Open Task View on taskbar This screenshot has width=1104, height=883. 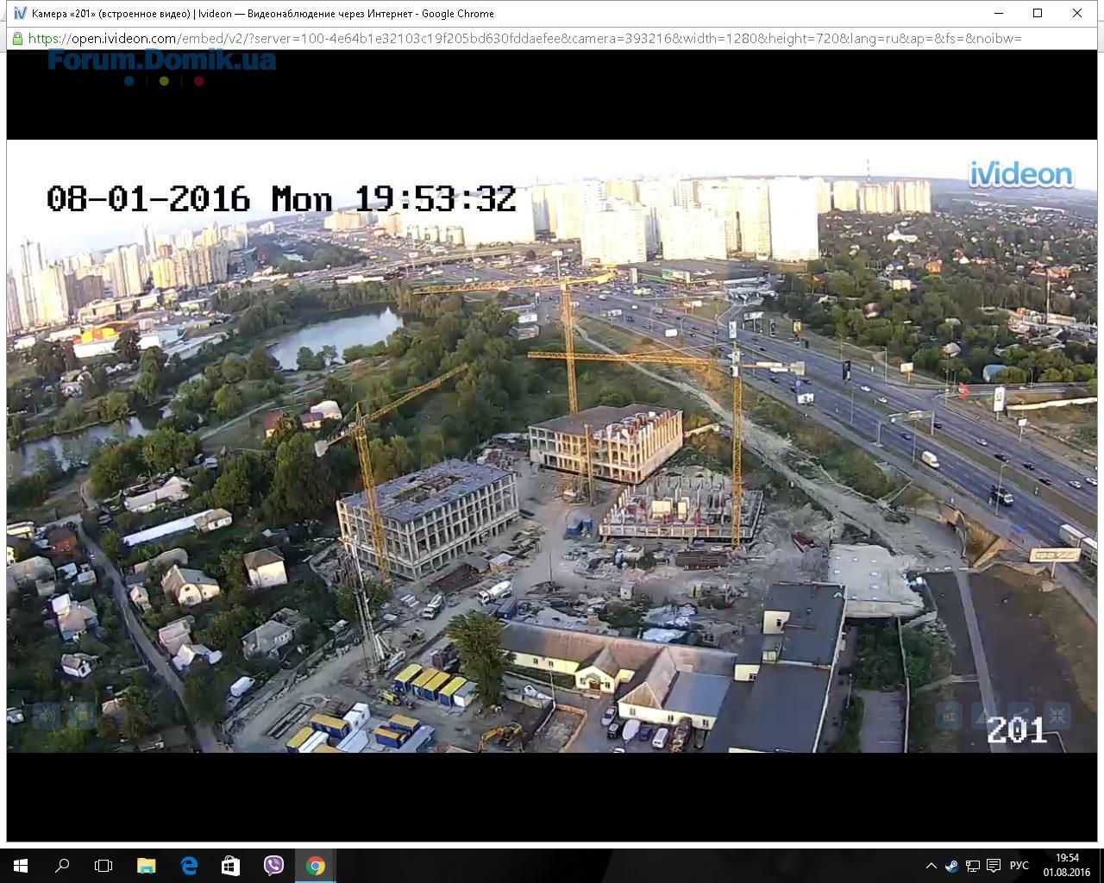tap(103, 866)
